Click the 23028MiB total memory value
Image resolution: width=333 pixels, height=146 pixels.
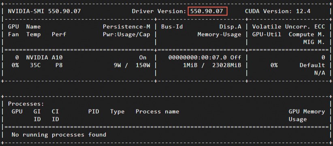click(226, 65)
